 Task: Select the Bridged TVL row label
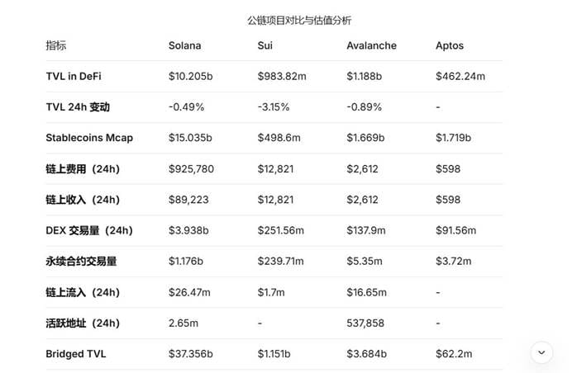[x=75, y=354]
